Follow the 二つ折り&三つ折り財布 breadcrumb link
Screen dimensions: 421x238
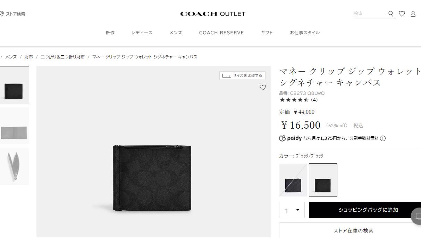(x=62, y=57)
